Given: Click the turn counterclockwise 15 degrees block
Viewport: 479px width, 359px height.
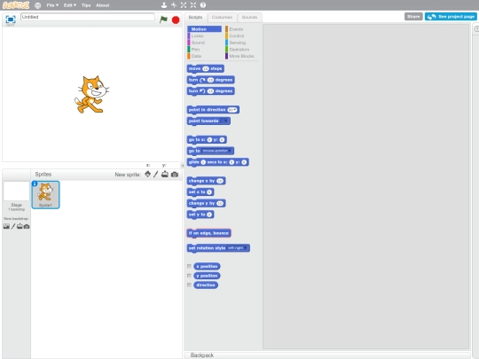Looking at the screenshot, I should click(210, 91).
